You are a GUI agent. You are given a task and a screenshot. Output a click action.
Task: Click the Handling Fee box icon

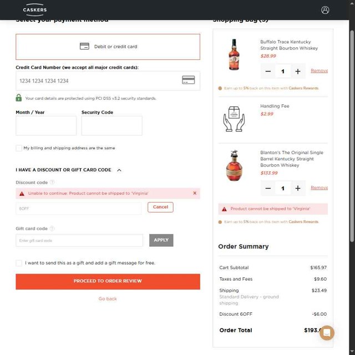[234, 119]
